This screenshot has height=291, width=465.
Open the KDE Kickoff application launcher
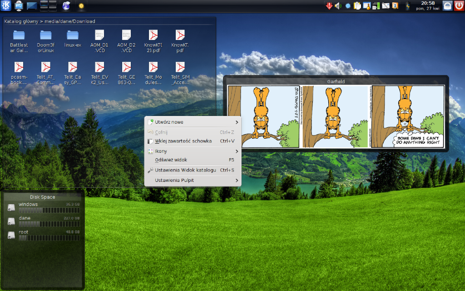5,5
